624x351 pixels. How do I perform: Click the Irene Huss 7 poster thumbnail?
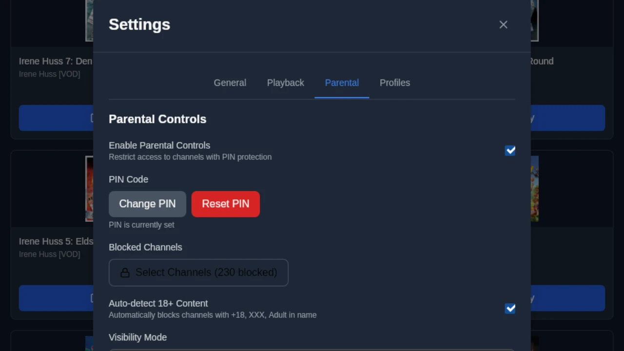(x=90, y=21)
